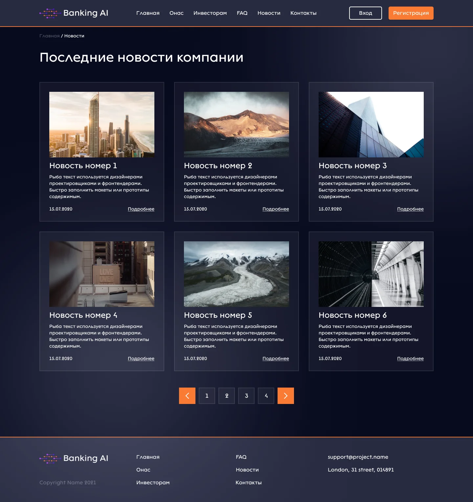Image resolution: width=473 pixels, height=502 pixels.
Task: Click the Новость номер 6 title
Action: tap(353, 315)
